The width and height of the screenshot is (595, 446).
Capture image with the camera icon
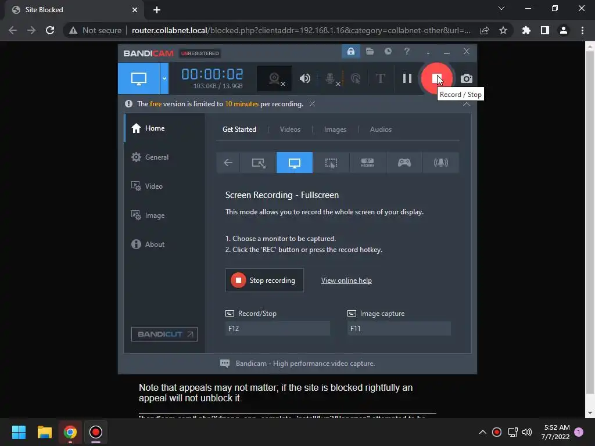click(467, 78)
